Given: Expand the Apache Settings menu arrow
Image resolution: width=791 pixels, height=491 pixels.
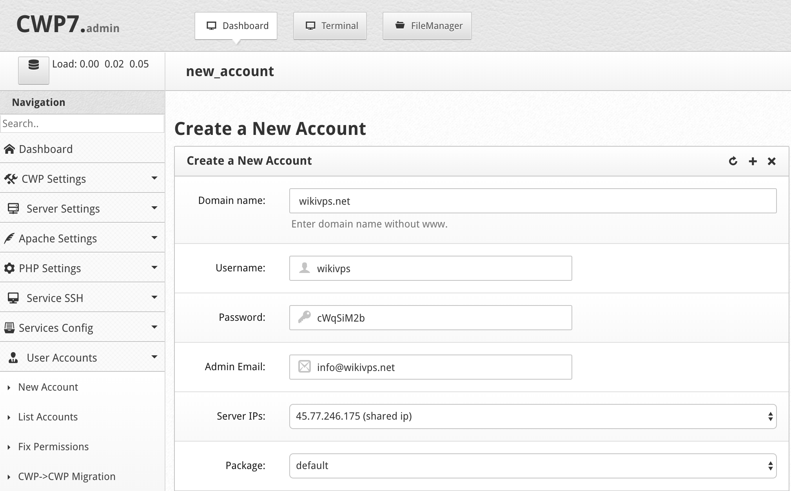Looking at the screenshot, I should [154, 238].
